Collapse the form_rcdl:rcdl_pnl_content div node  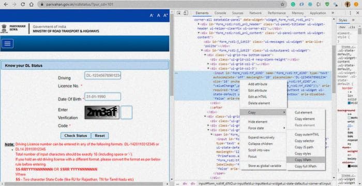click(199, 32)
